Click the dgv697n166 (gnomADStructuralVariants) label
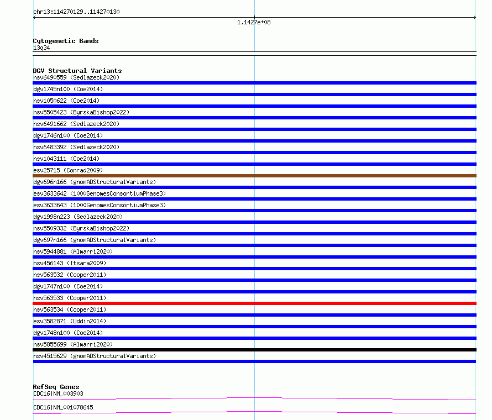The height and width of the screenshot is (420, 492). [x=95, y=240]
